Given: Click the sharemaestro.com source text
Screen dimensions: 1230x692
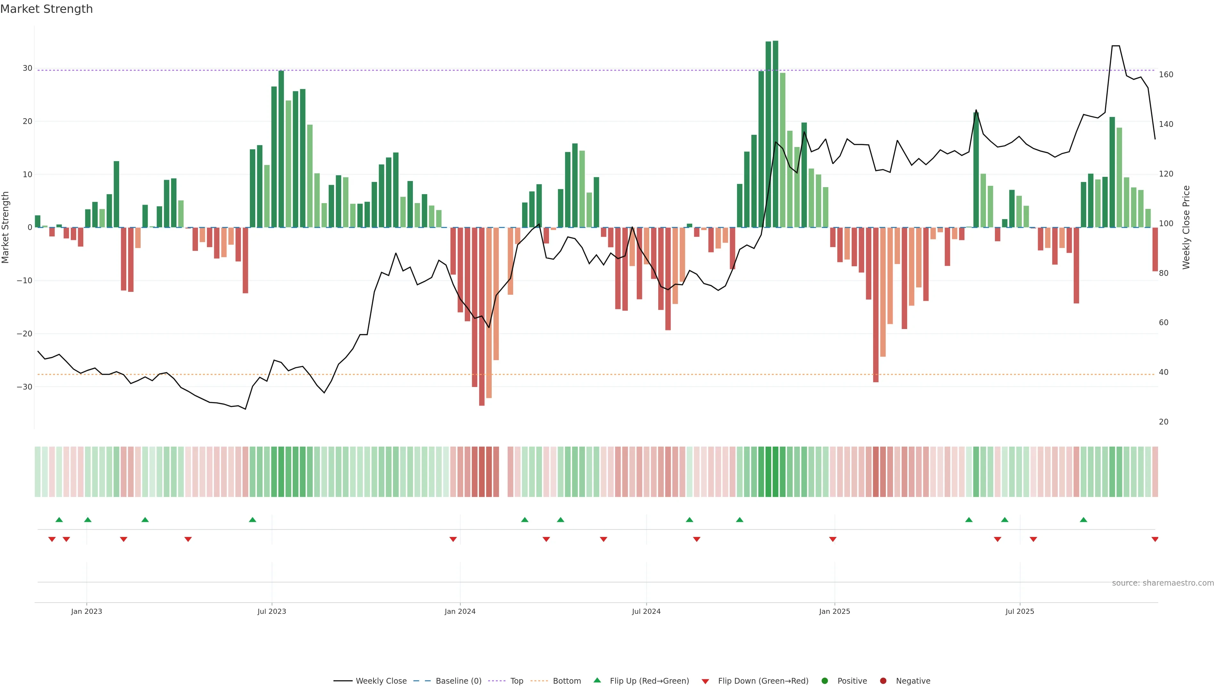Looking at the screenshot, I should click(1163, 583).
